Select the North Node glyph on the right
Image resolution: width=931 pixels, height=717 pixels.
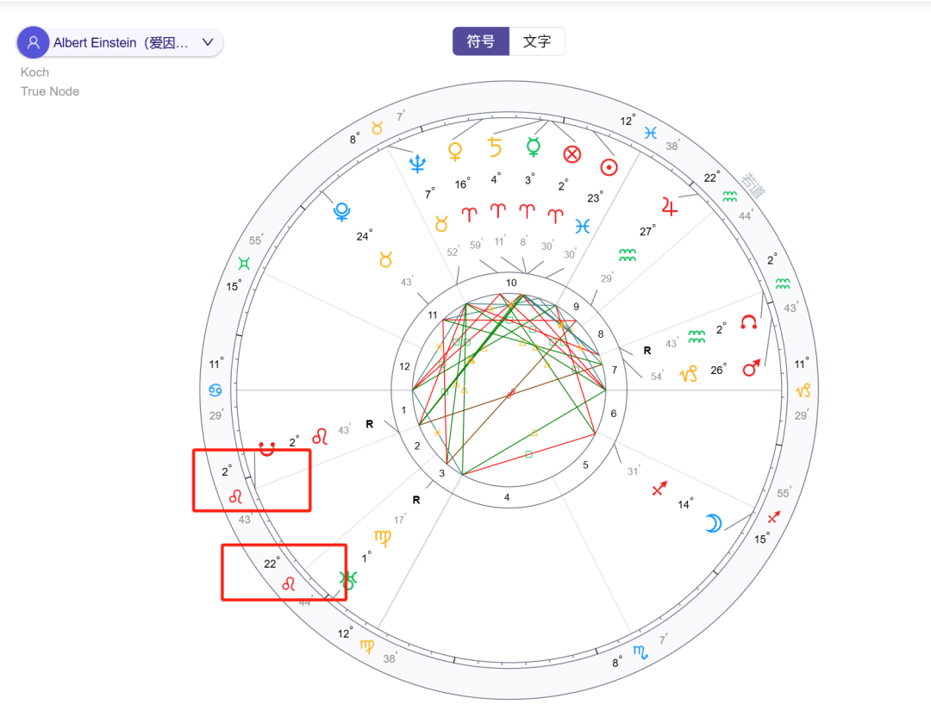[750, 320]
